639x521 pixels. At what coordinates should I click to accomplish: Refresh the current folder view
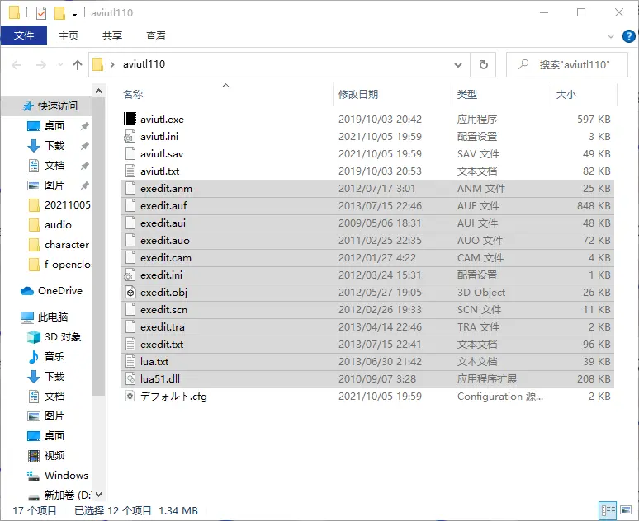pyautogui.click(x=483, y=64)
